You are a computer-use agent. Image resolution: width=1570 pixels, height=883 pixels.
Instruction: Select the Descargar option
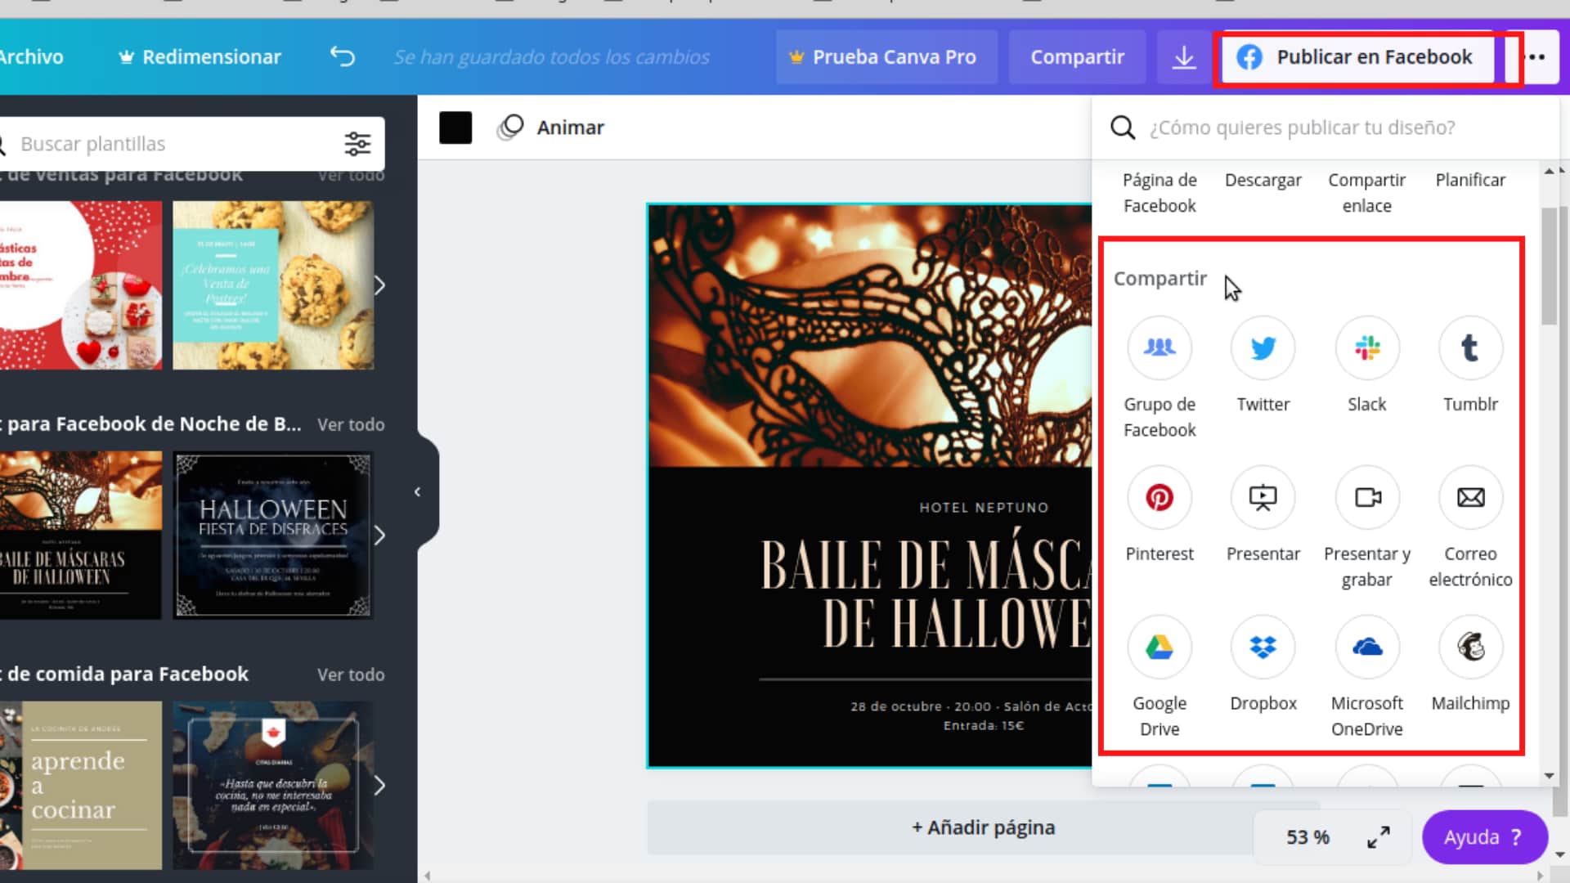1263,180
